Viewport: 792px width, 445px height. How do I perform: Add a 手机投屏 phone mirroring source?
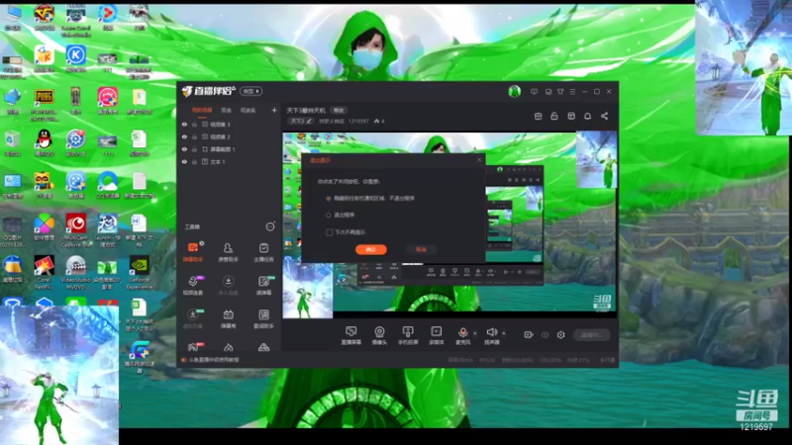click(x=408, y=335)
